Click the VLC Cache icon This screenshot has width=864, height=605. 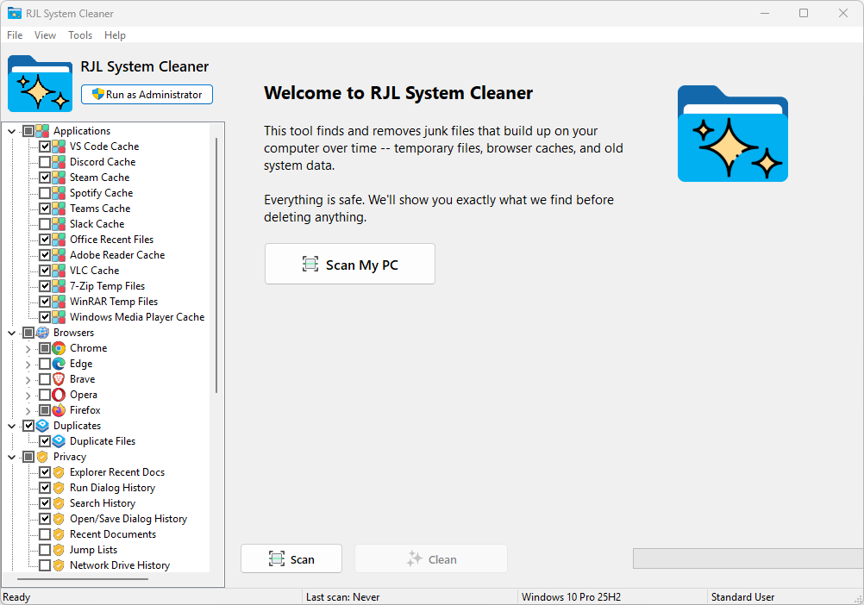58,270
